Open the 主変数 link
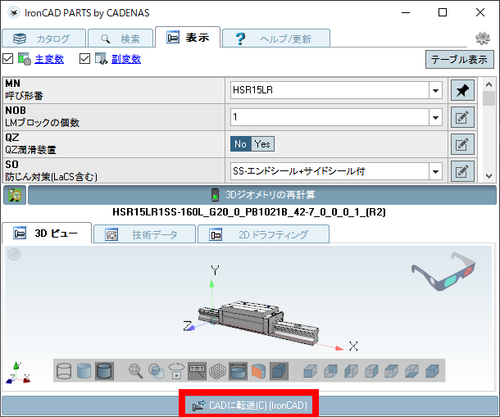The width and height of the screenshot is (500, 417). (49, 59)
